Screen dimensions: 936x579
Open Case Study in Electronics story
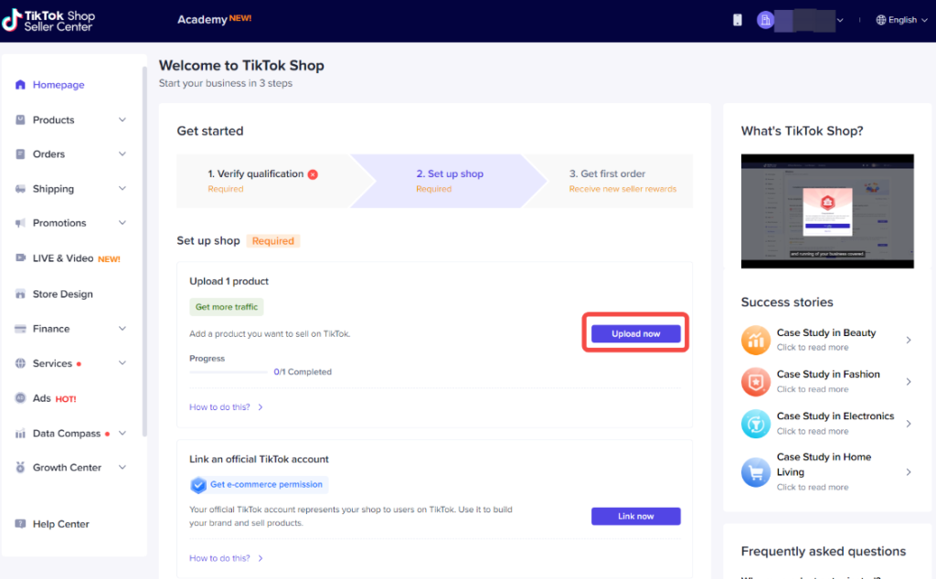coord(826,423)
